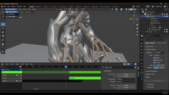Switch to rendered viewport shading

135,9
